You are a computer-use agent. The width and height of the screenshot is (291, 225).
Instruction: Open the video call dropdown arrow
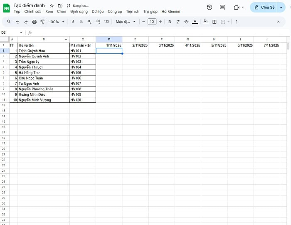[x=243, y=7]
